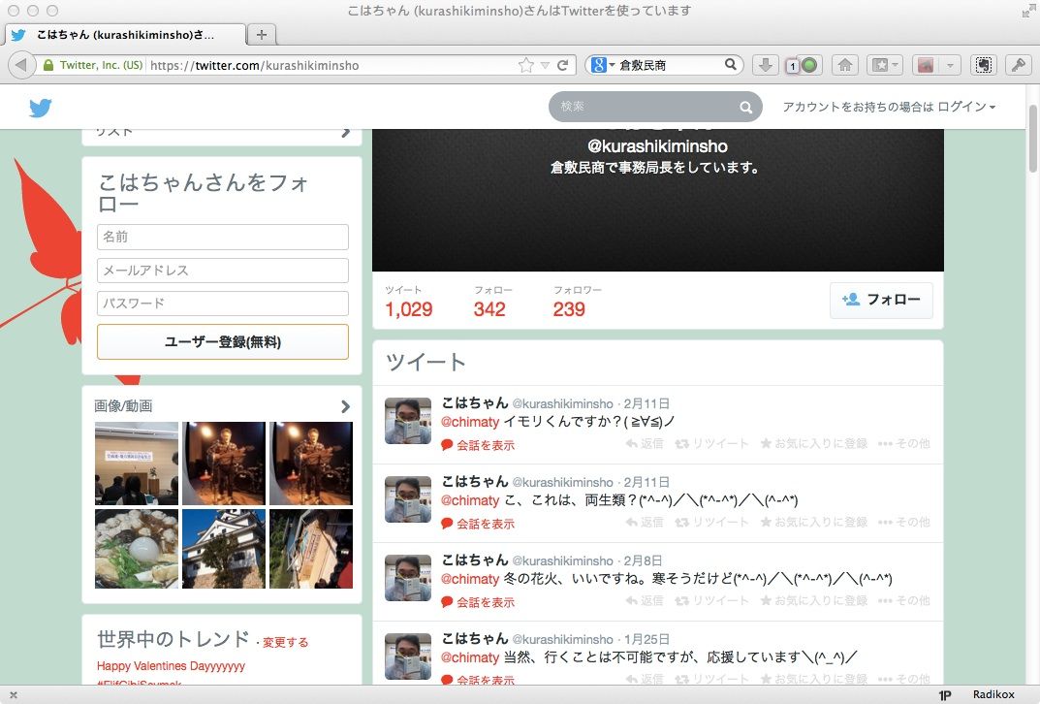Favorite the イモリくん tweet
This screenshot has height=704, width=1040.
point(813,443)
